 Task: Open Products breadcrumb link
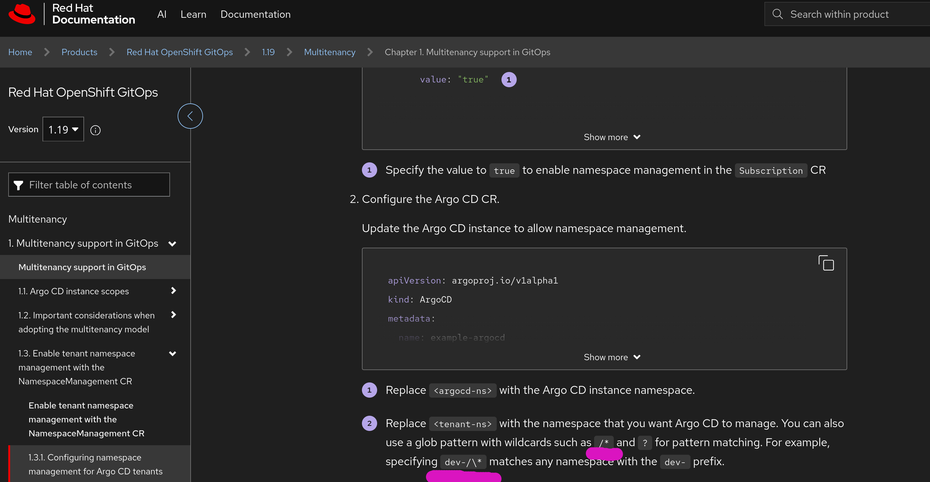pyautogui.click(x=79, y=52)
